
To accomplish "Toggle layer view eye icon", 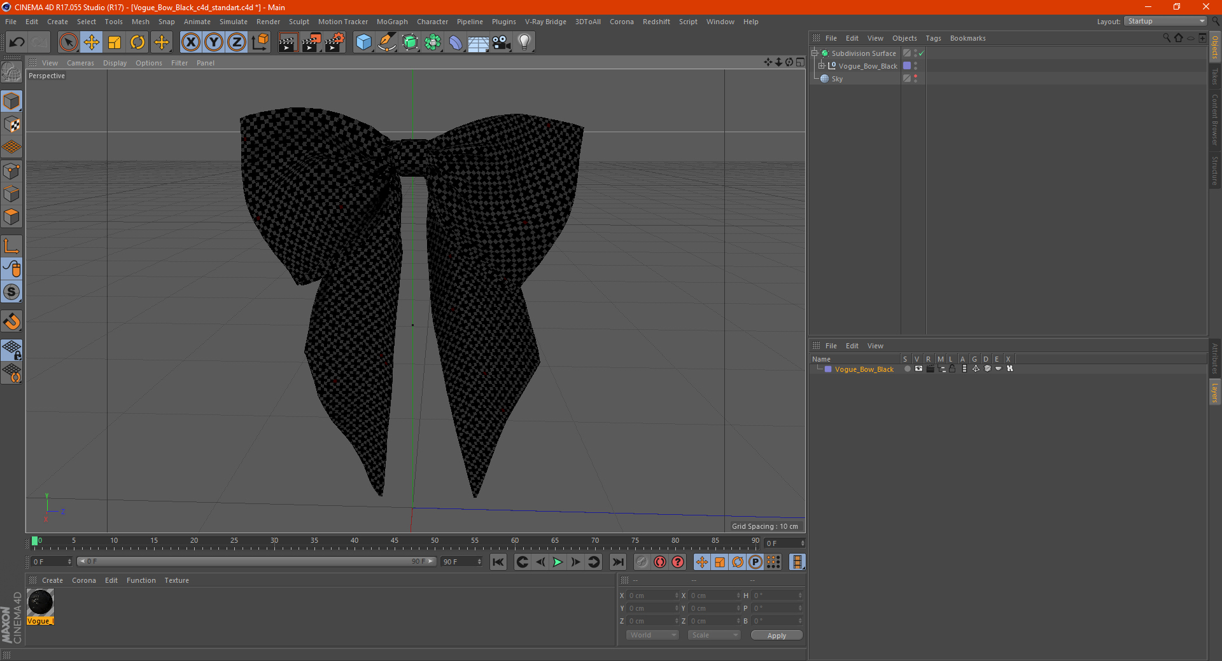I will pyautogui.click(x=918, y=369).
